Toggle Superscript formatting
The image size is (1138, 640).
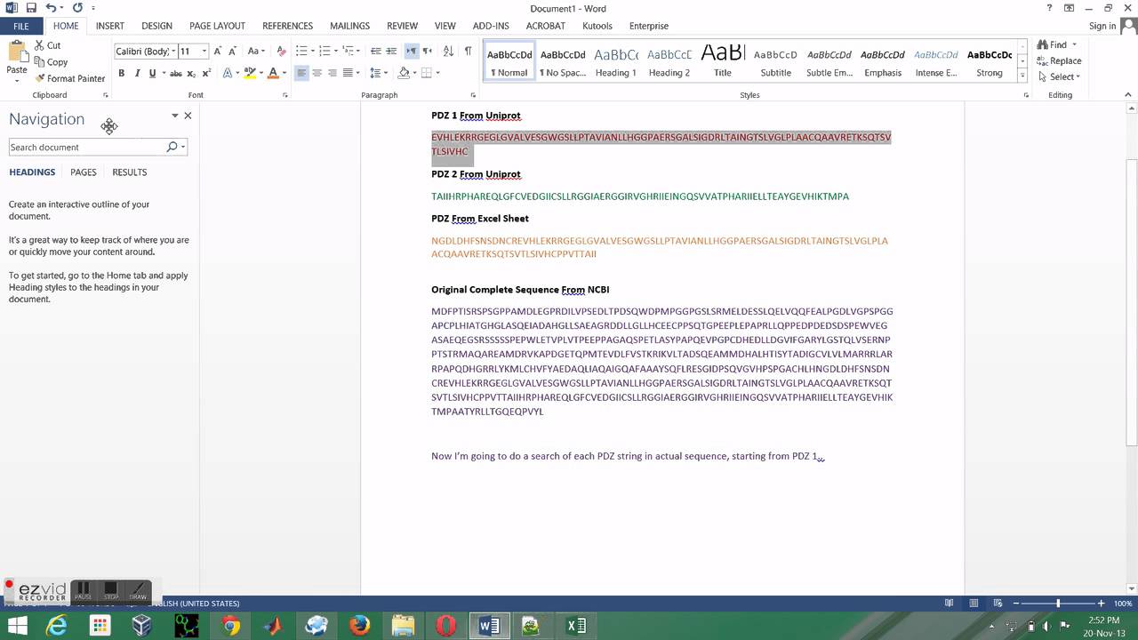pyautogui.click(x=206, y=73)
